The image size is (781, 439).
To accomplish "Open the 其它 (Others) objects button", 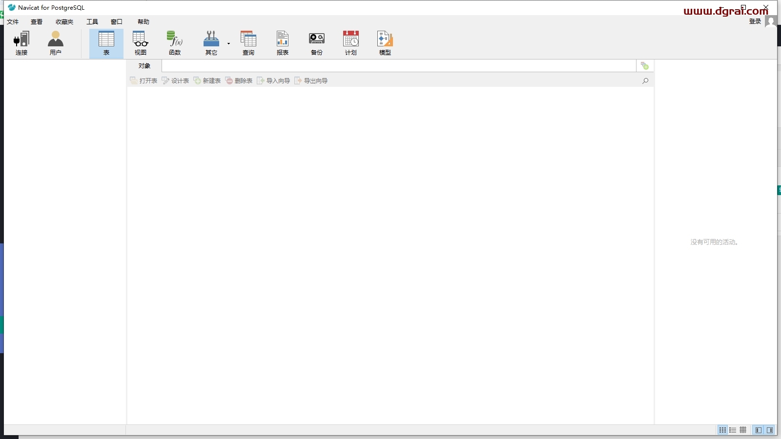I will [x=211, y=43].
